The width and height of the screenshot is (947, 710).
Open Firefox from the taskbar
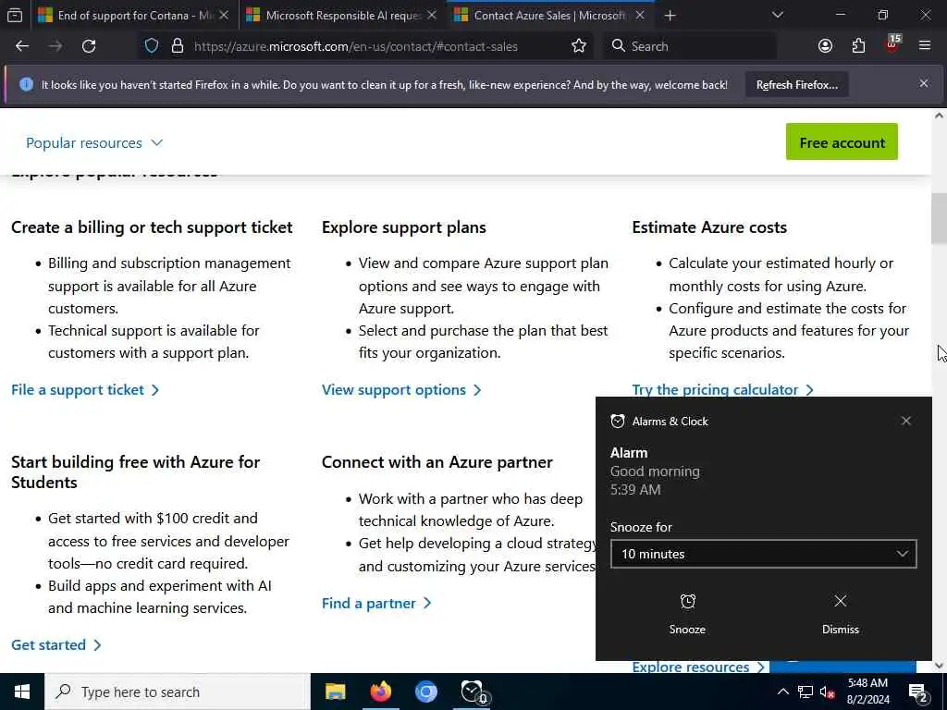point(380,692)
